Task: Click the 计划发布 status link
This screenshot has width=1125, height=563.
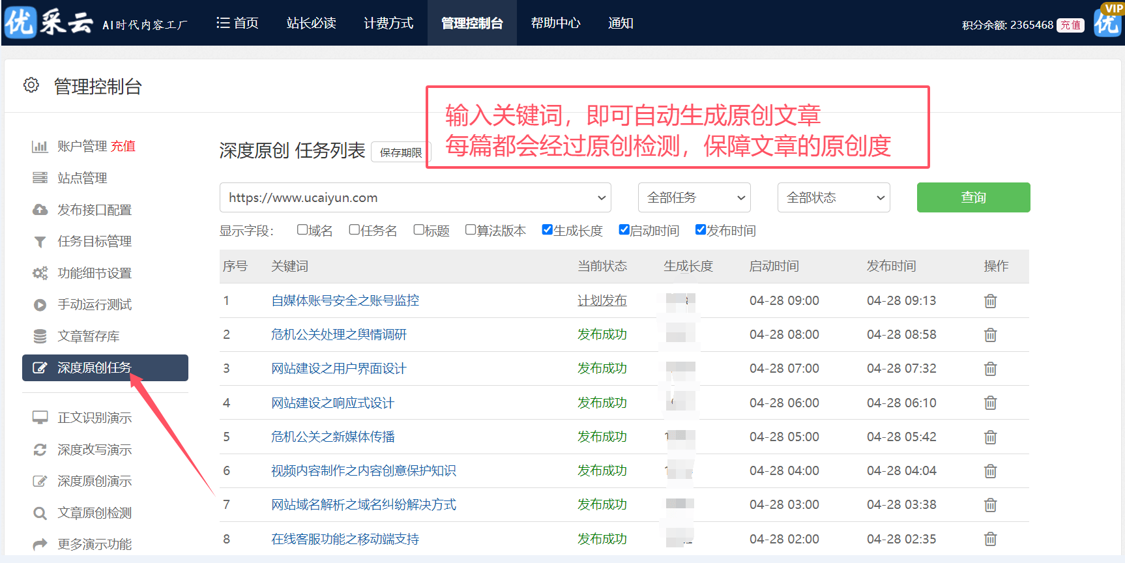Action: point(602,300)
